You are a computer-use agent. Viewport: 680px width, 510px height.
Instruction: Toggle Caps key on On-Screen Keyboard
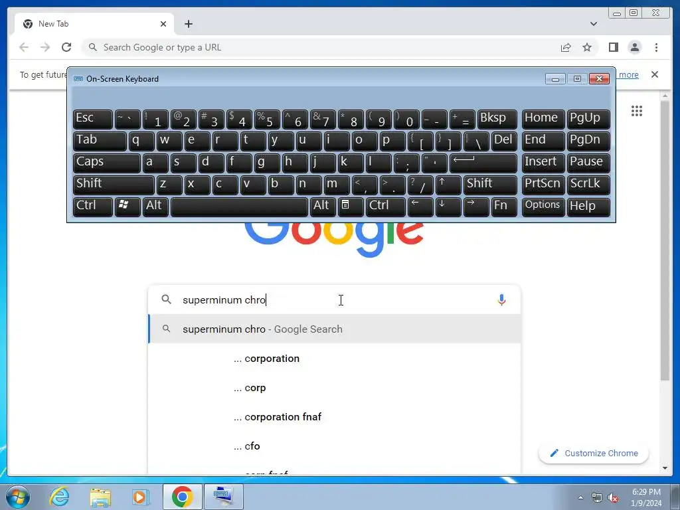[107, 163]
